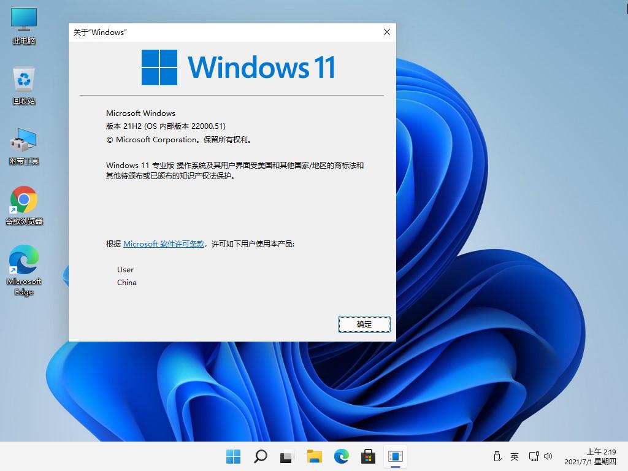Click the winver app taskbar icon
The width and height of the screenshot is (628, 471).
[396, 456]
